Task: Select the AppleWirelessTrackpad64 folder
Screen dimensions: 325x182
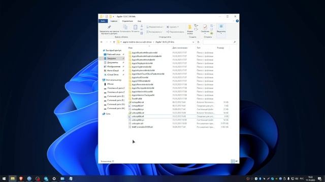Action: 143,95
